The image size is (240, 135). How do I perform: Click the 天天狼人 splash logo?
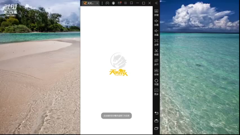click(118, 64)
